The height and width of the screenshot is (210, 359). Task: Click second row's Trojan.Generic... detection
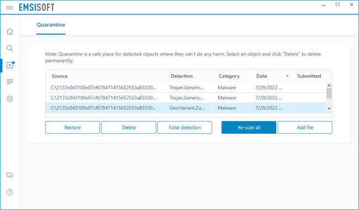(x=187, y=98)
